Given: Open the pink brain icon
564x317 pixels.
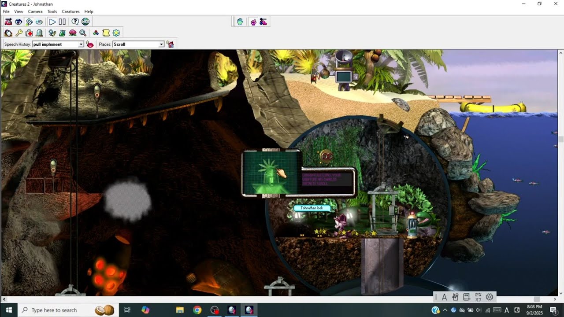Looking at the screenshot, I should [73, 33].
